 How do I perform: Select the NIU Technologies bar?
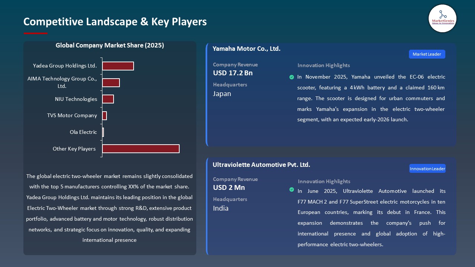[x=108, y=99]
